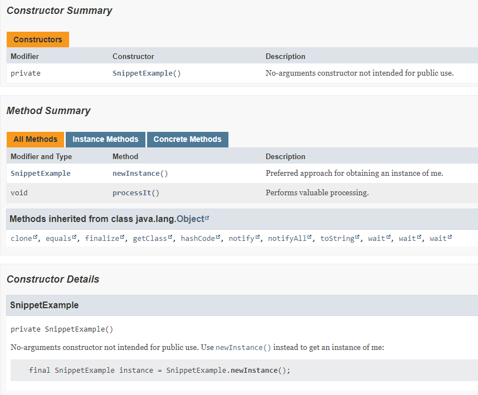Click external-link icon next to hashCode
This screenshot has width=478, height=395.
(218, 238)
